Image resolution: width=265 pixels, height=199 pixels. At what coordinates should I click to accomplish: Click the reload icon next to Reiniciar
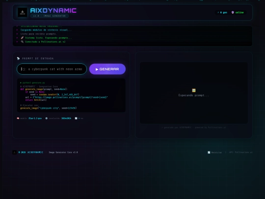click(209, 152)
